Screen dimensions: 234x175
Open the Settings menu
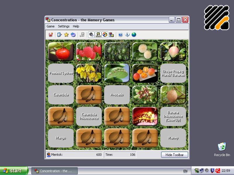tap(64, 26)
